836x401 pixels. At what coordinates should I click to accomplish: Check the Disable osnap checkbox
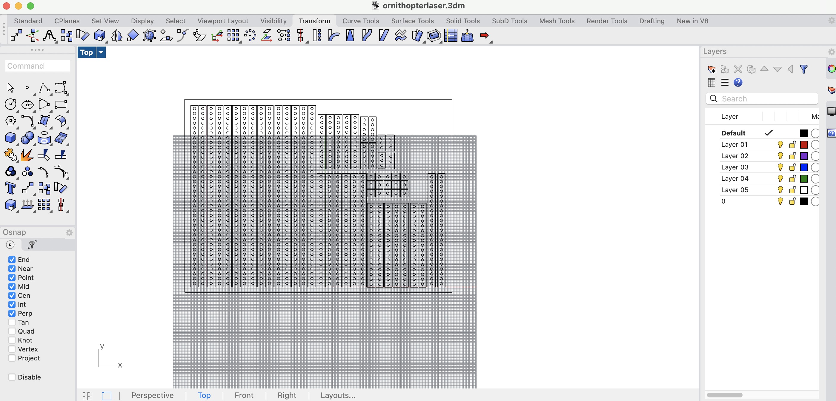point(12,377)
